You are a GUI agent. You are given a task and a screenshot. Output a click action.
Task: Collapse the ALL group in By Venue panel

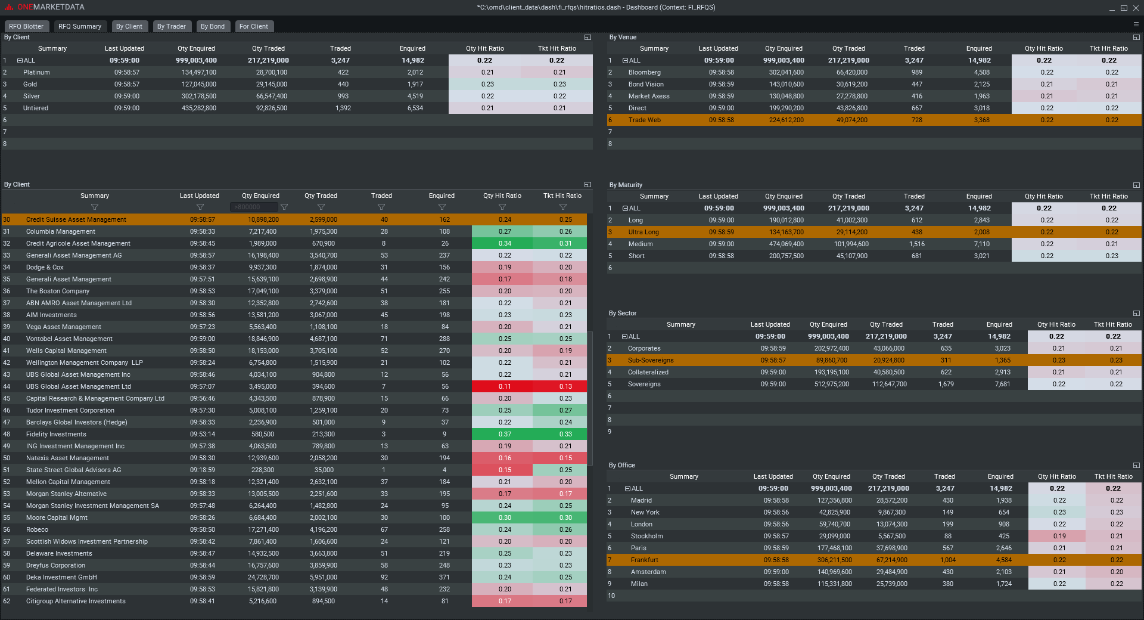(625, 60)
